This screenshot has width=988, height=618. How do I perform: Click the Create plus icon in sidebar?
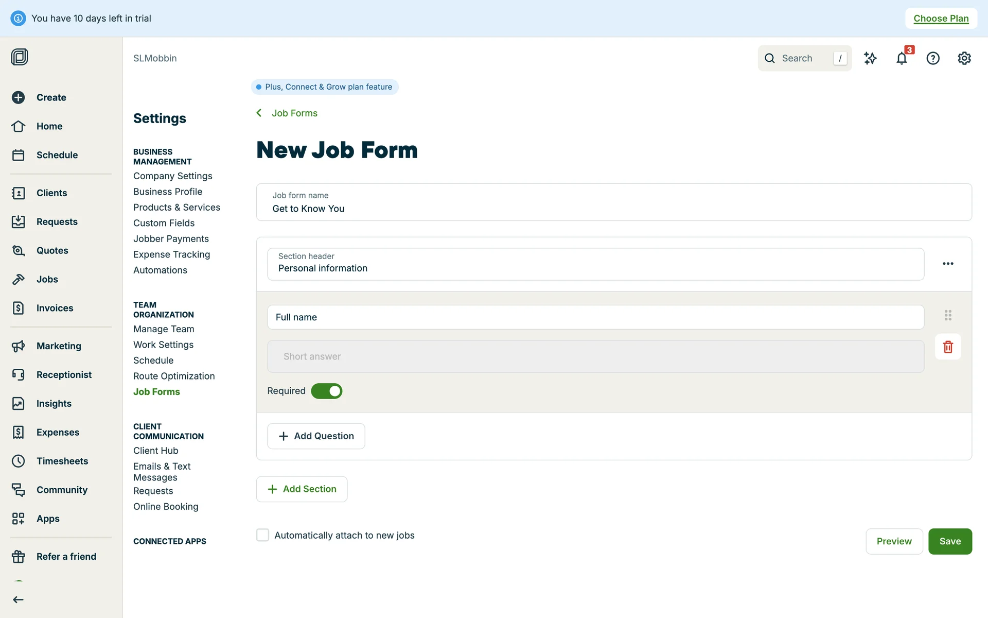click(x=19, y=97)
